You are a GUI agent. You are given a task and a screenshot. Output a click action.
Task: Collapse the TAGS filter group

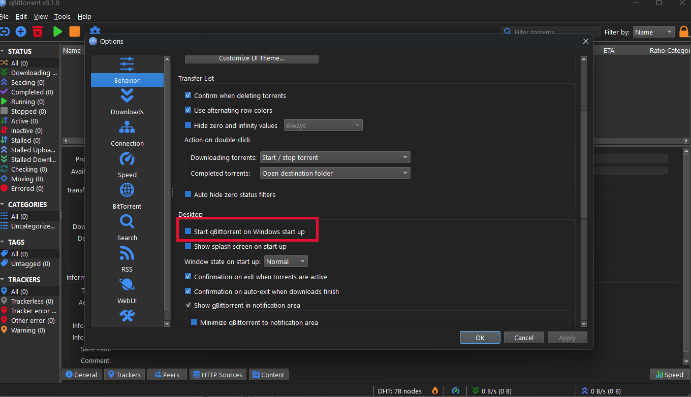pos(2,242)
